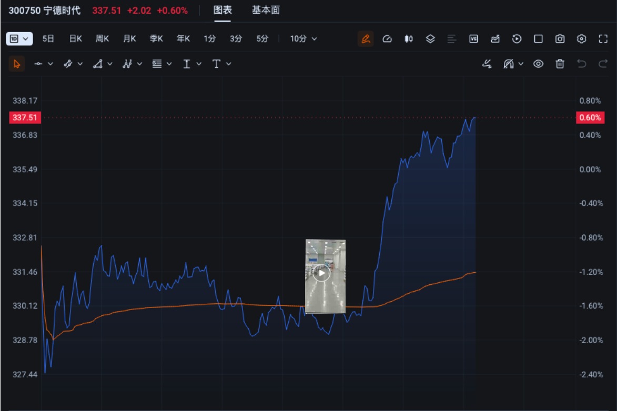Select the price label list tool

point(157,64)
